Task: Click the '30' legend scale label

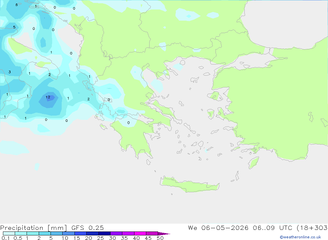Action: point(113,238)
